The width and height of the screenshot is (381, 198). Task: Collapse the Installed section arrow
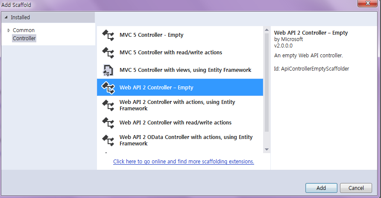pyautogui.click(x=6, y=18)
